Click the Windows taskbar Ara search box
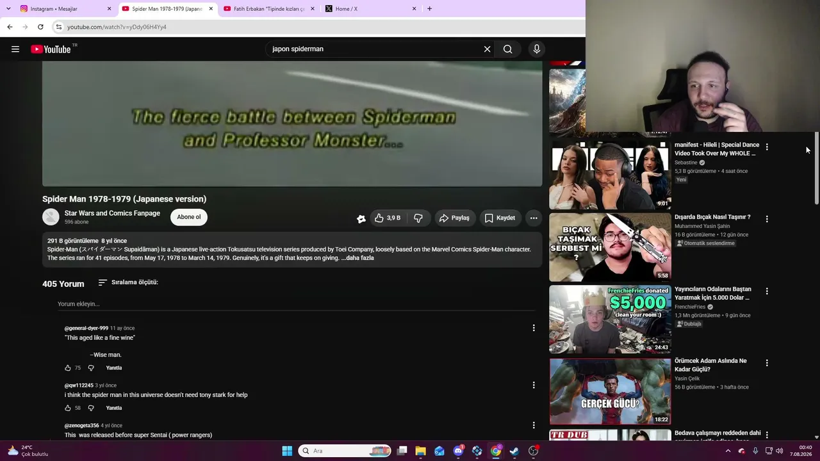 [345, 451]
